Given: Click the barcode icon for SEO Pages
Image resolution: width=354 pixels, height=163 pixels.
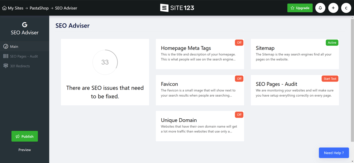Looking at the screenshot, I should pos(6,56).
